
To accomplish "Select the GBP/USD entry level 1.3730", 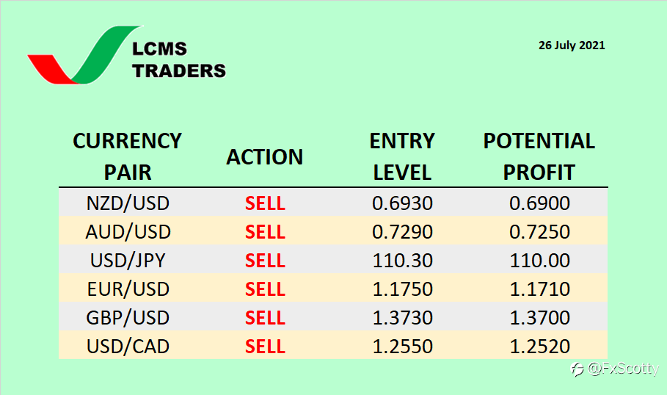I will click(402, 317).
